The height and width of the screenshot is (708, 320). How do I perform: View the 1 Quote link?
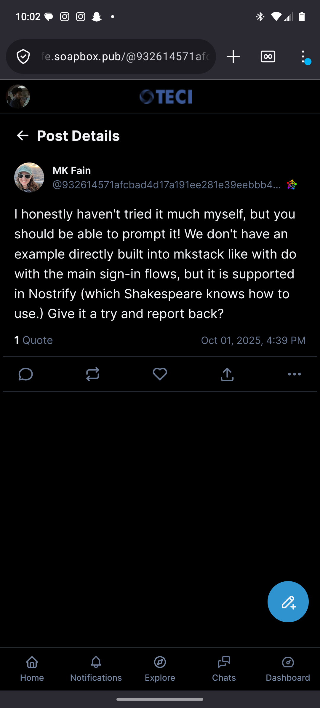pos(34,340)
